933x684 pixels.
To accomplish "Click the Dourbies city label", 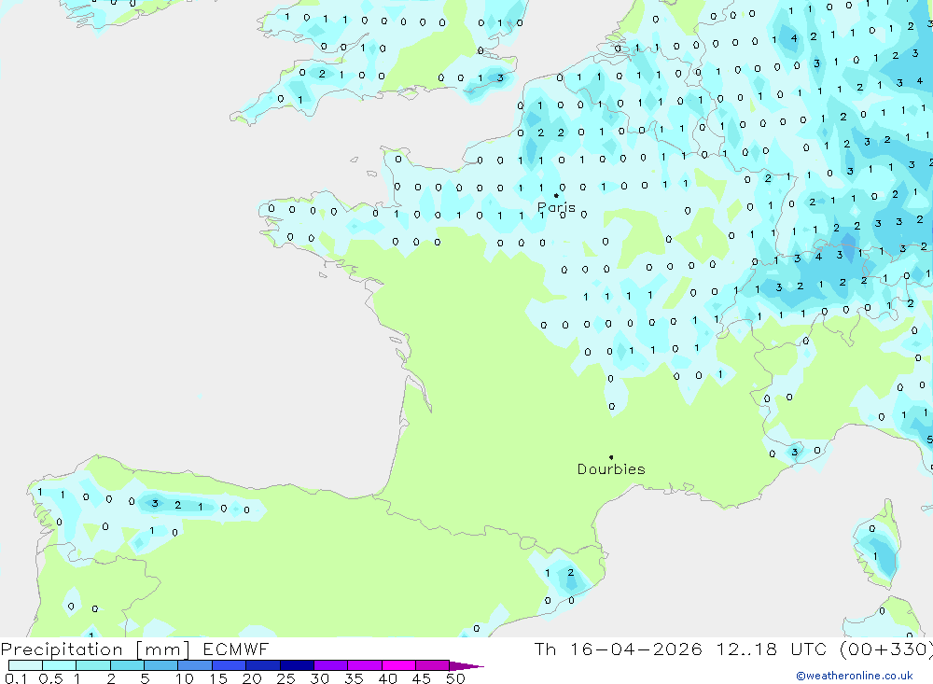I will point(611,469).
